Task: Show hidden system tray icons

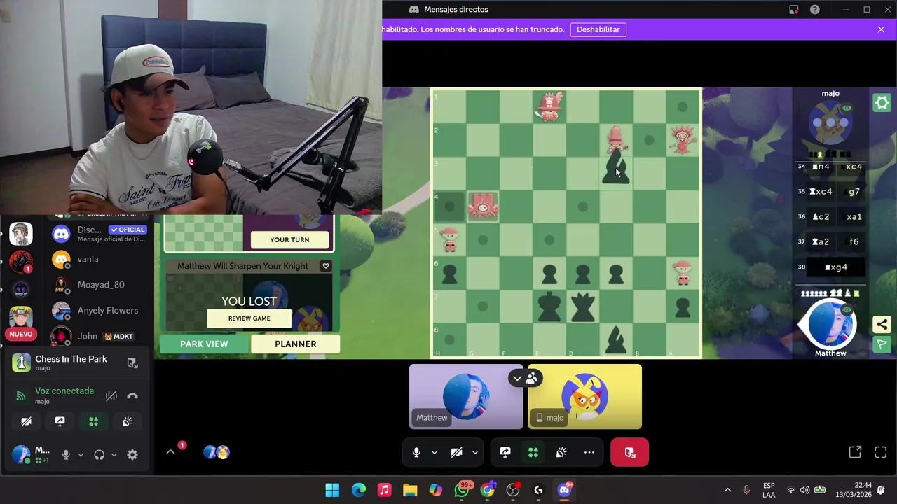Action: point(727,490)
